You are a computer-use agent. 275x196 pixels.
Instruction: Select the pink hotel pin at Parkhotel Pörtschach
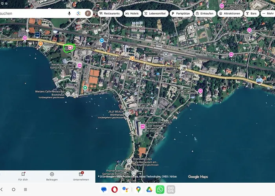142,127
